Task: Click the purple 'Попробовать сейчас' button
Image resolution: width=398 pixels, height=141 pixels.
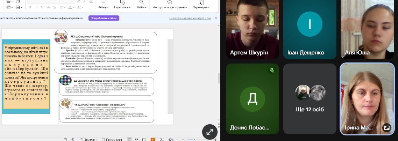Action: click(x=104, y=18)
